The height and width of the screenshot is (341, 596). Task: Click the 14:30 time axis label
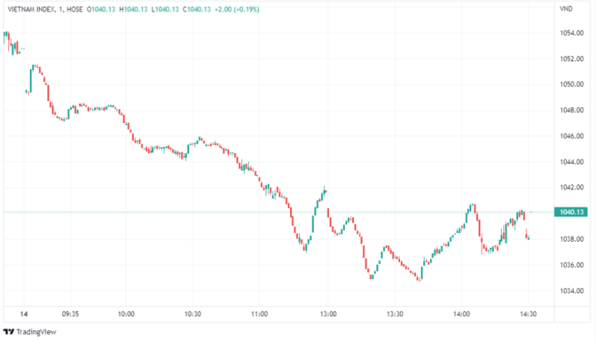click(x=529, y=314)
